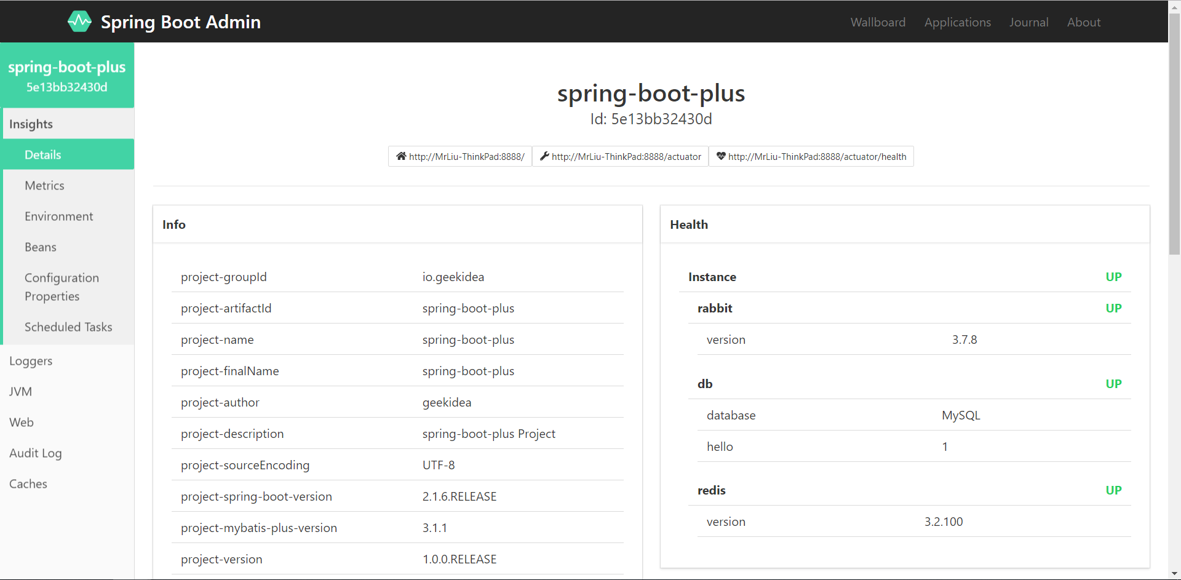Click the Health panel header

tap(905, 224)
